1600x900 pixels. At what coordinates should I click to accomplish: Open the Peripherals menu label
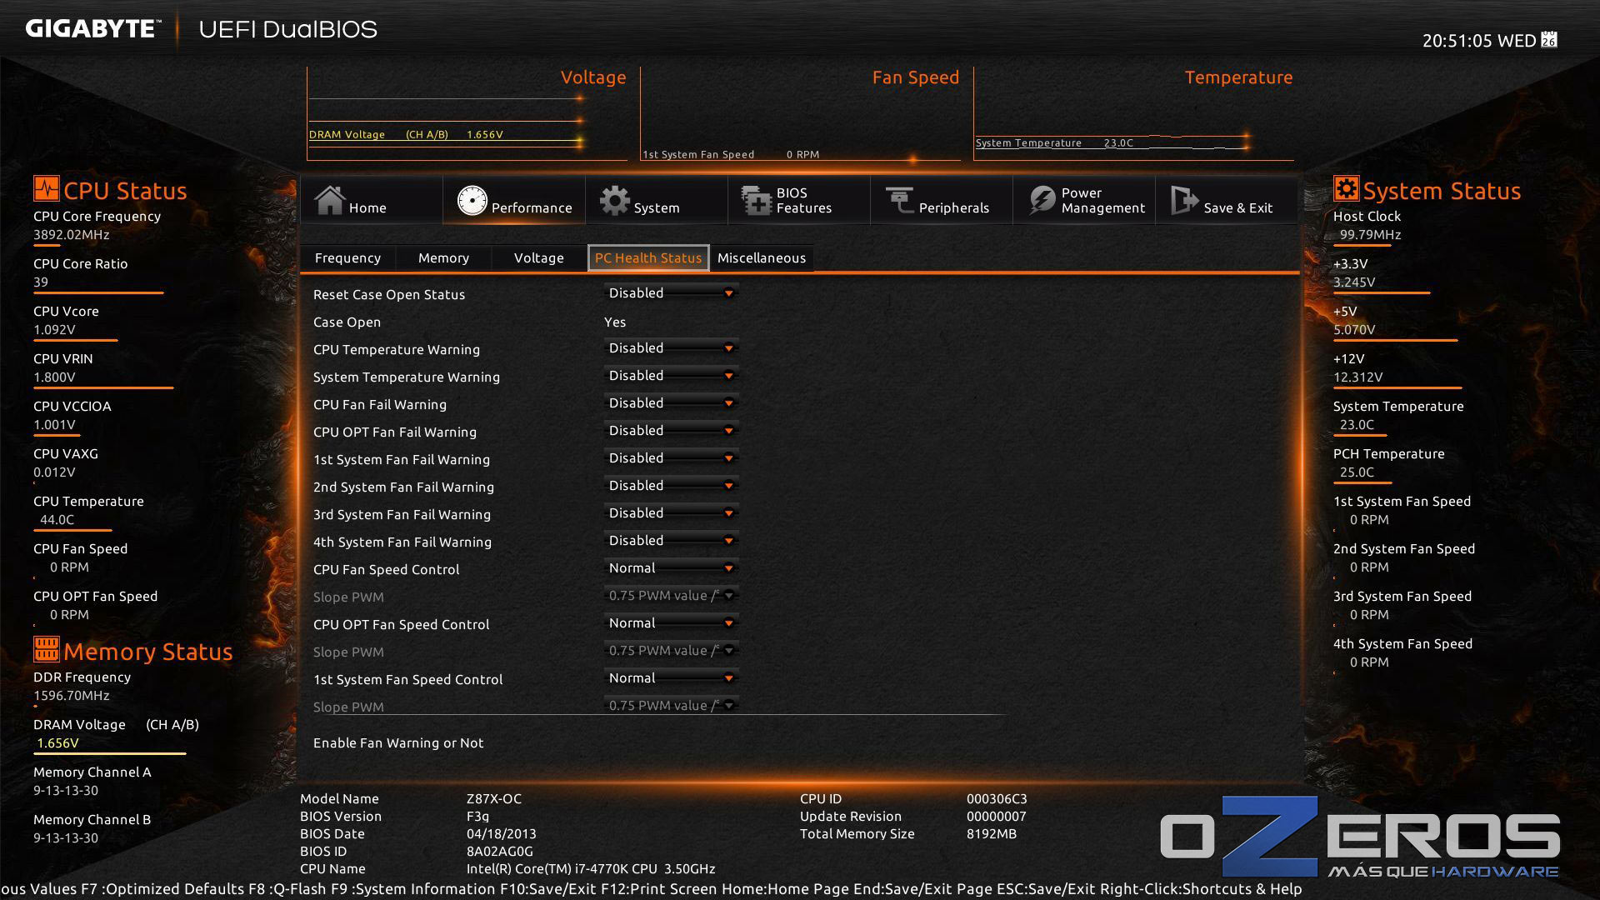pos(954,208)
